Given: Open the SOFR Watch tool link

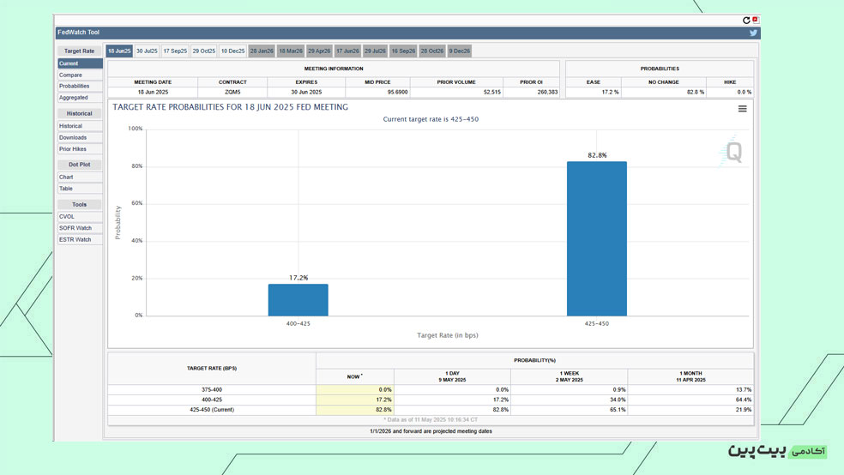Looking at the screenshot, I should [80, 228].
